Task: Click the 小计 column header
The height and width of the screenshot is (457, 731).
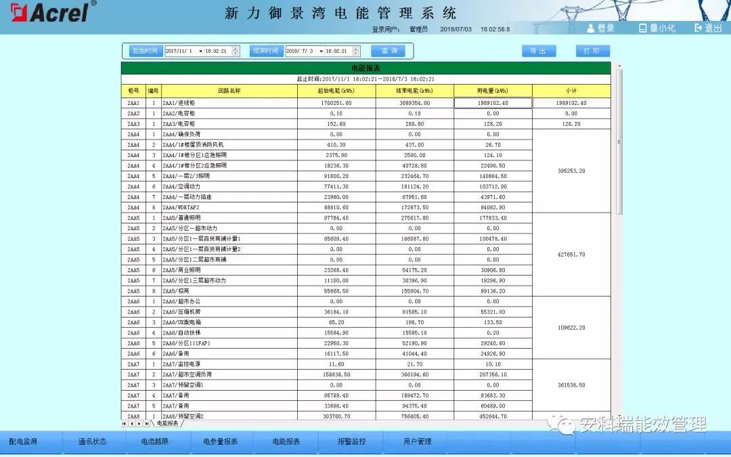Action: coord(571,91)
